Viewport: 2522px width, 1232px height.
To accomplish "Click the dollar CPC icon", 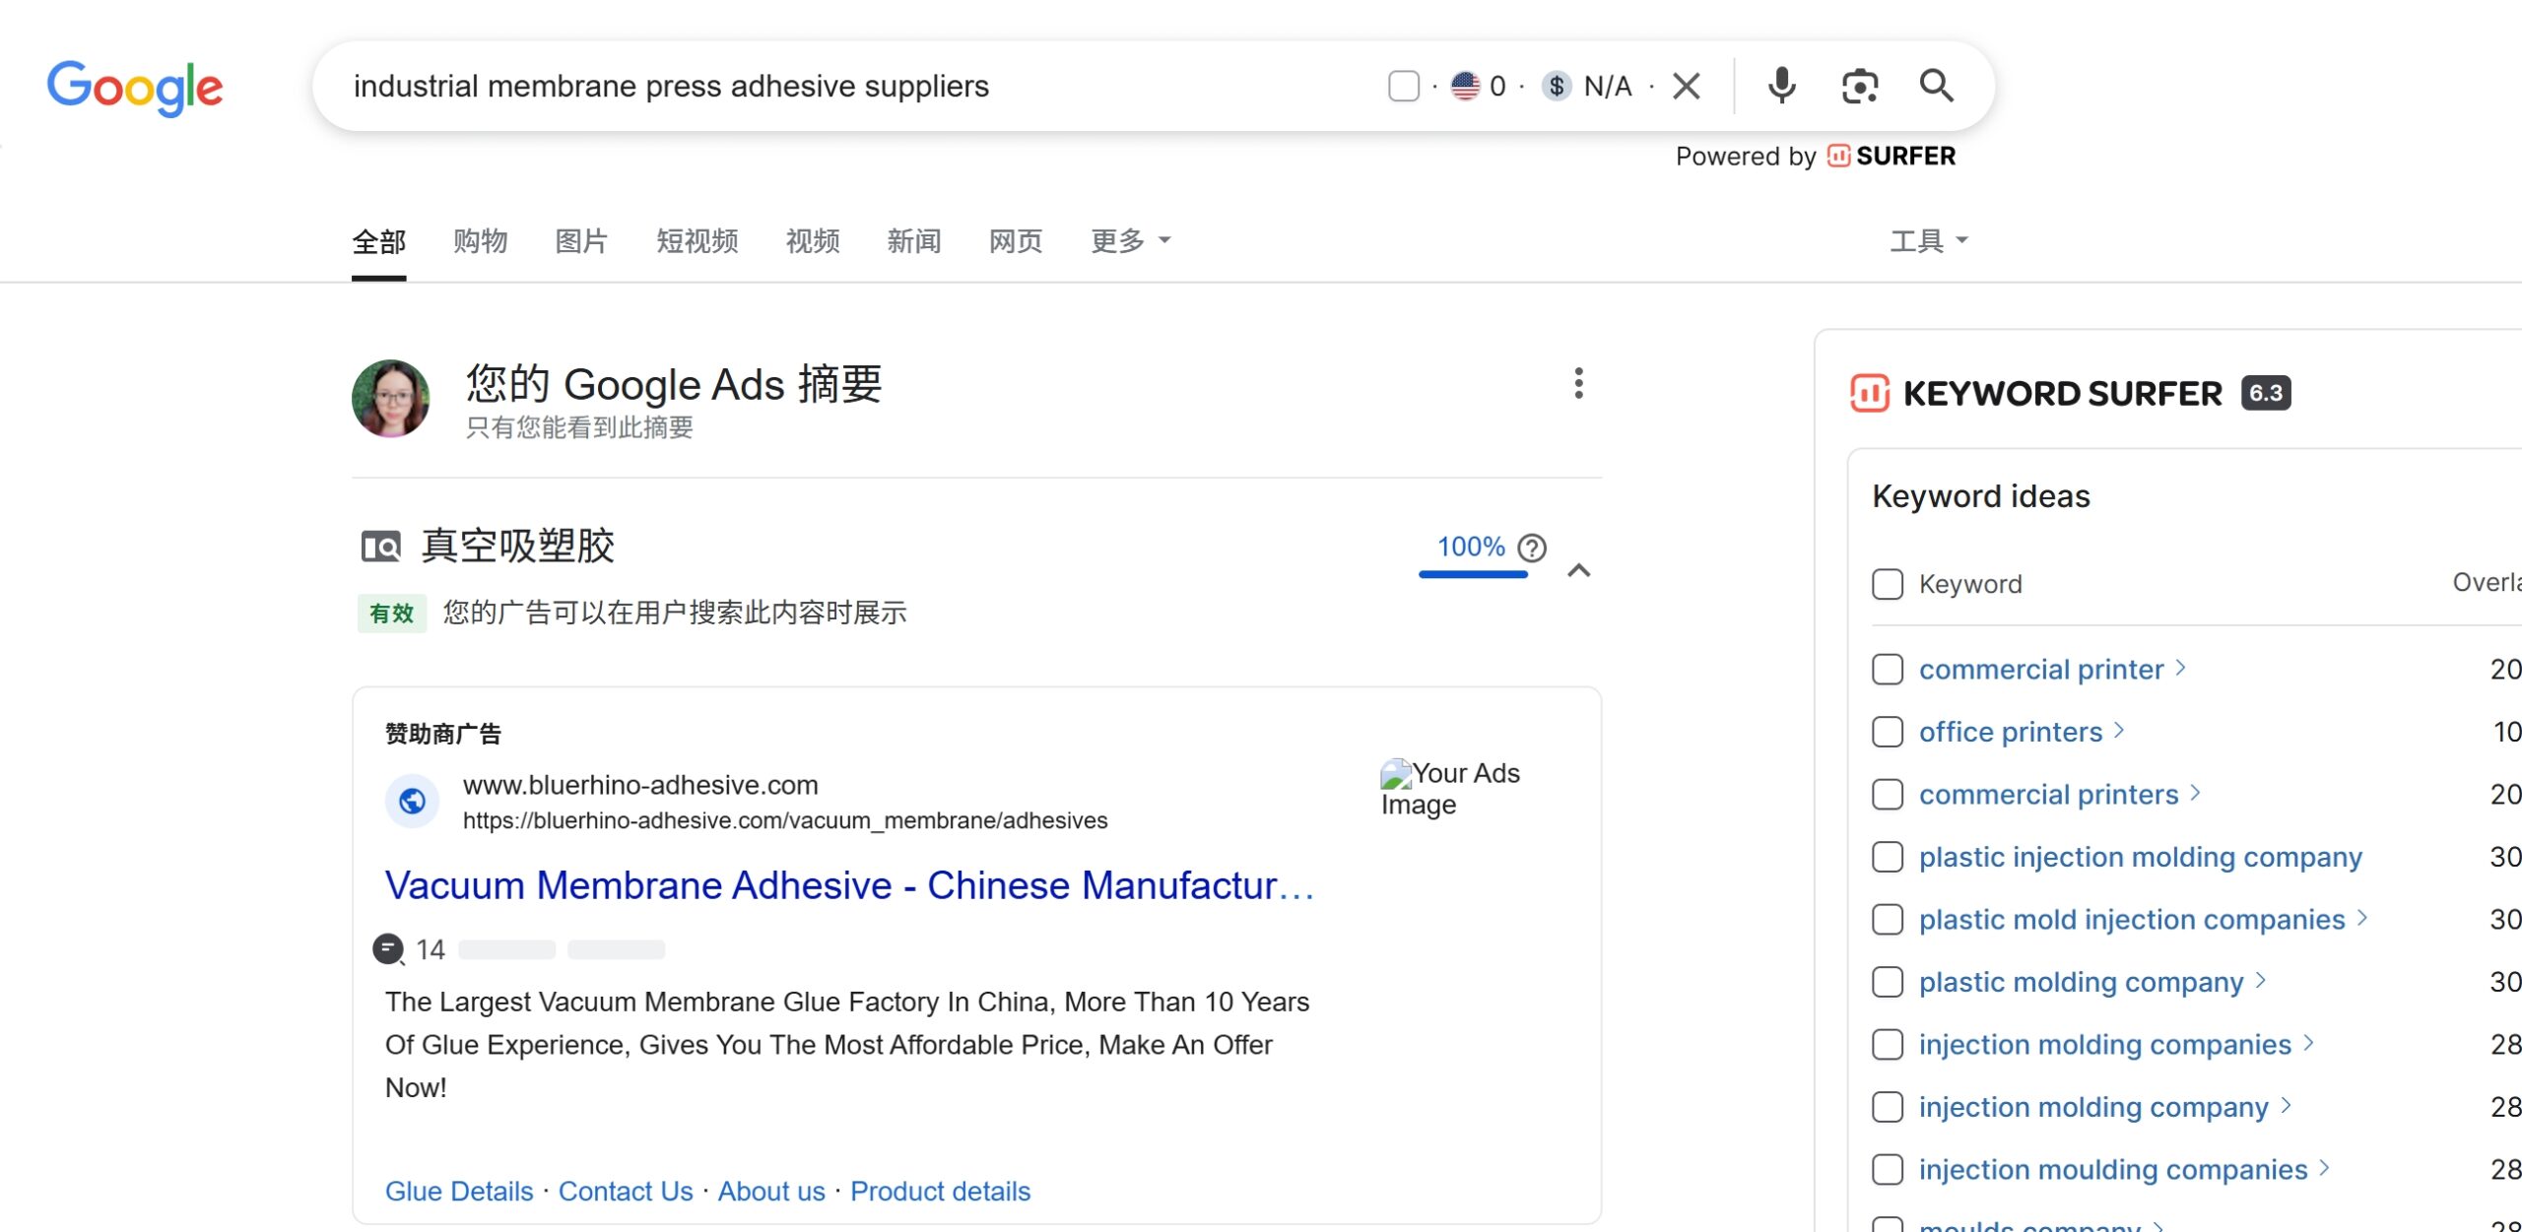I will 1557,87.
